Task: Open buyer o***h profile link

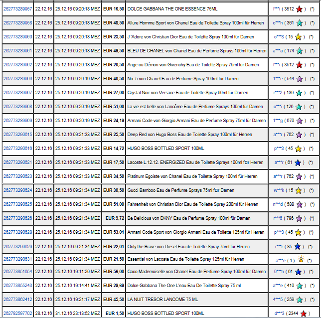Action: click(278, 23)
